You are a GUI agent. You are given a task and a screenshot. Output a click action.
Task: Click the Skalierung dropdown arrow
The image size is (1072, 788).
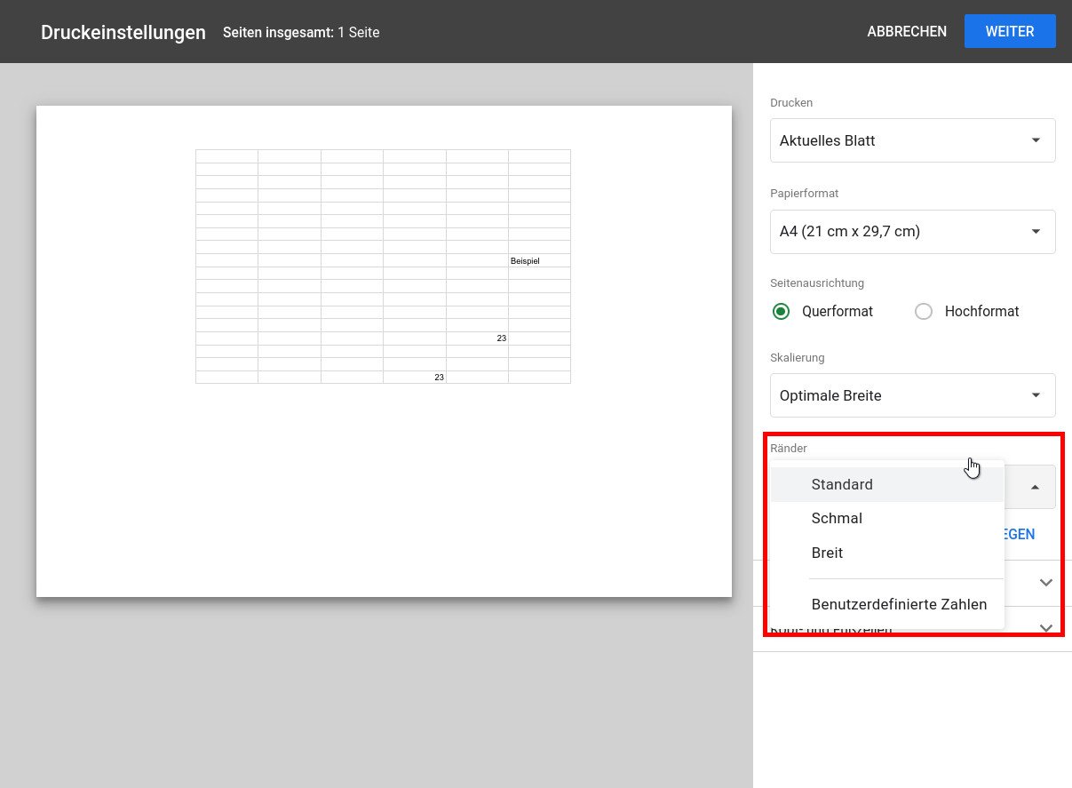click(1035, 395)
